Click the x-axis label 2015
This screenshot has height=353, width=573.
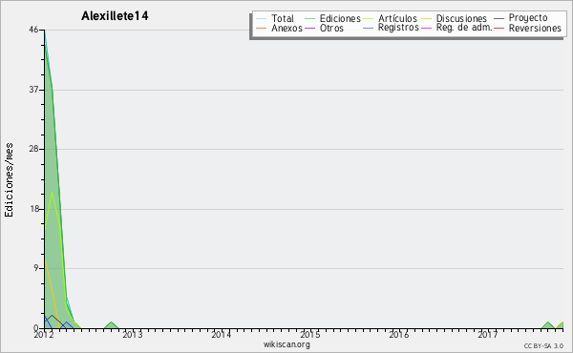point(310,334)
